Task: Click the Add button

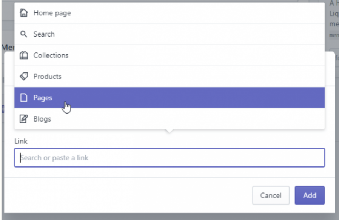Action: pos(310,195)
